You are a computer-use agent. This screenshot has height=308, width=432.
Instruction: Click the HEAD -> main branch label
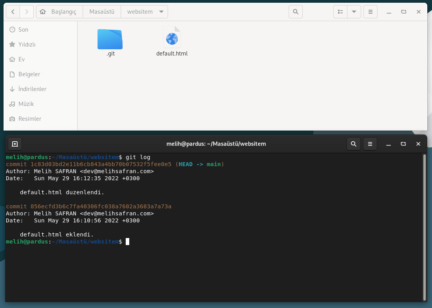pyautogui.click(x=200, y=164)
